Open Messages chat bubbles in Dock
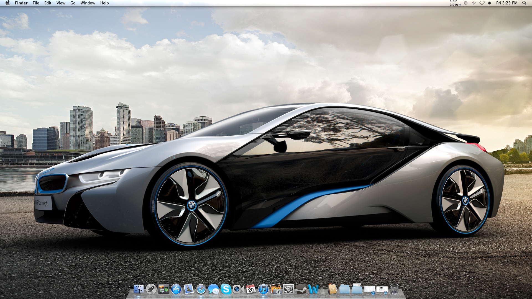Viewport: 532px width, 299px height. (x=214, y=289)
